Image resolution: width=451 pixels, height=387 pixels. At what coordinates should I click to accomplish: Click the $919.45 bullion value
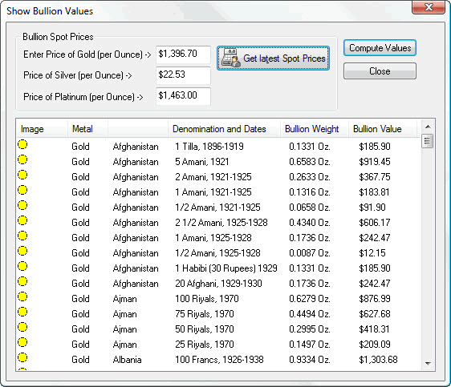pos(375,162)
